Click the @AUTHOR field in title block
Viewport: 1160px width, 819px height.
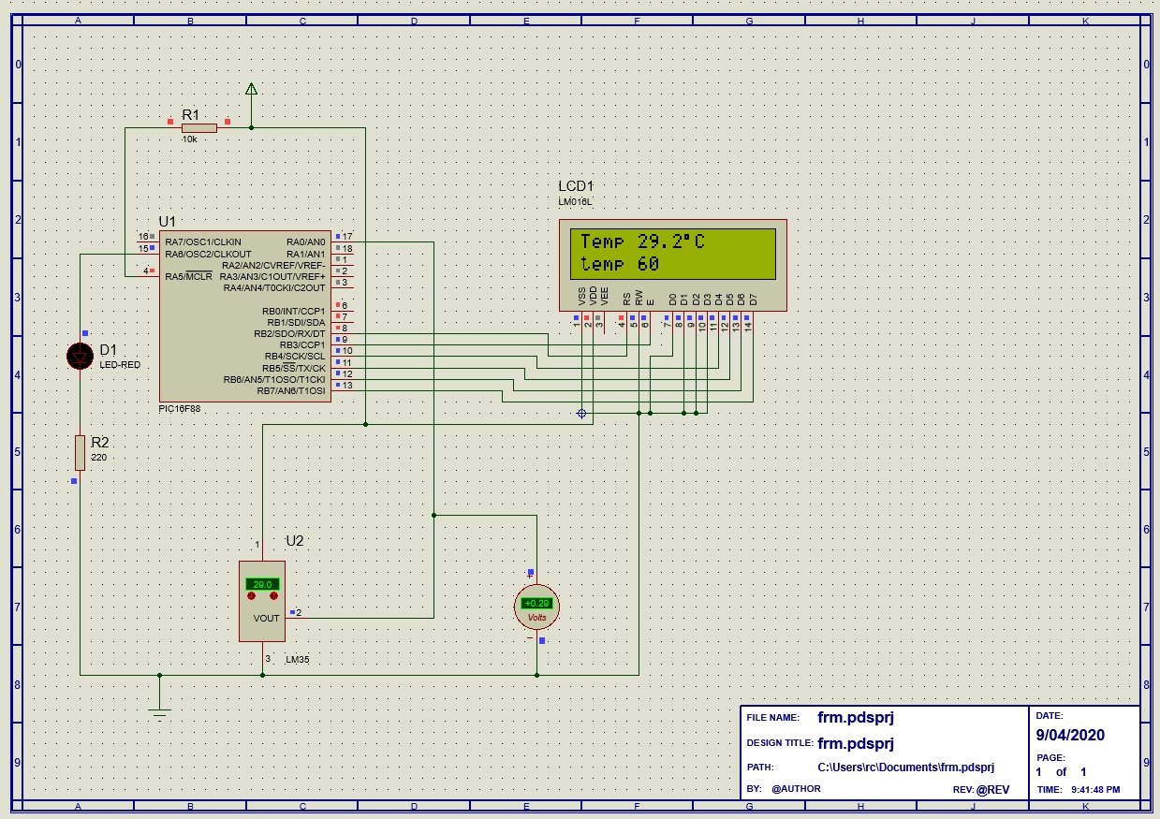click(x=796, y=789)
